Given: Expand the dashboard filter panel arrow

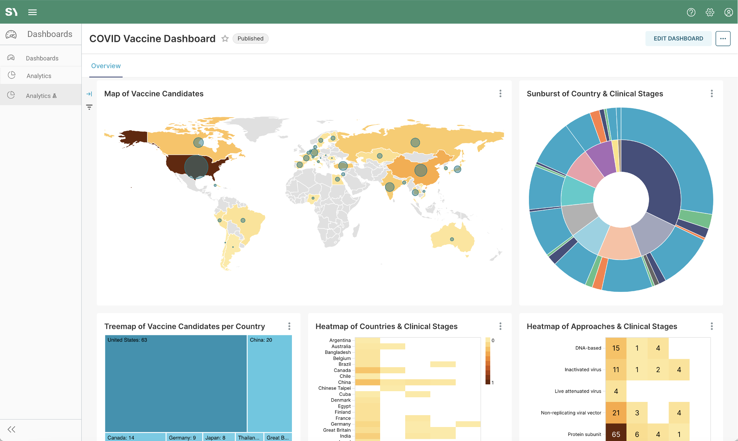Looking at the screenshot, I should pyautogui.click(x=89, y=94).
